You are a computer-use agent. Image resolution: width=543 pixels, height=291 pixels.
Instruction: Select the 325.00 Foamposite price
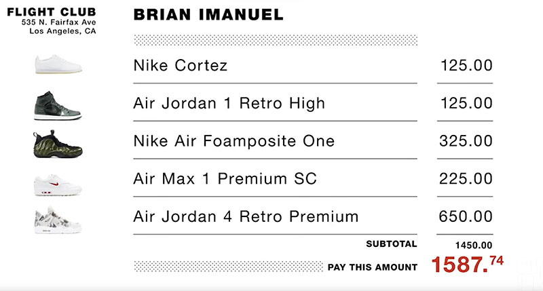[466, 141]
